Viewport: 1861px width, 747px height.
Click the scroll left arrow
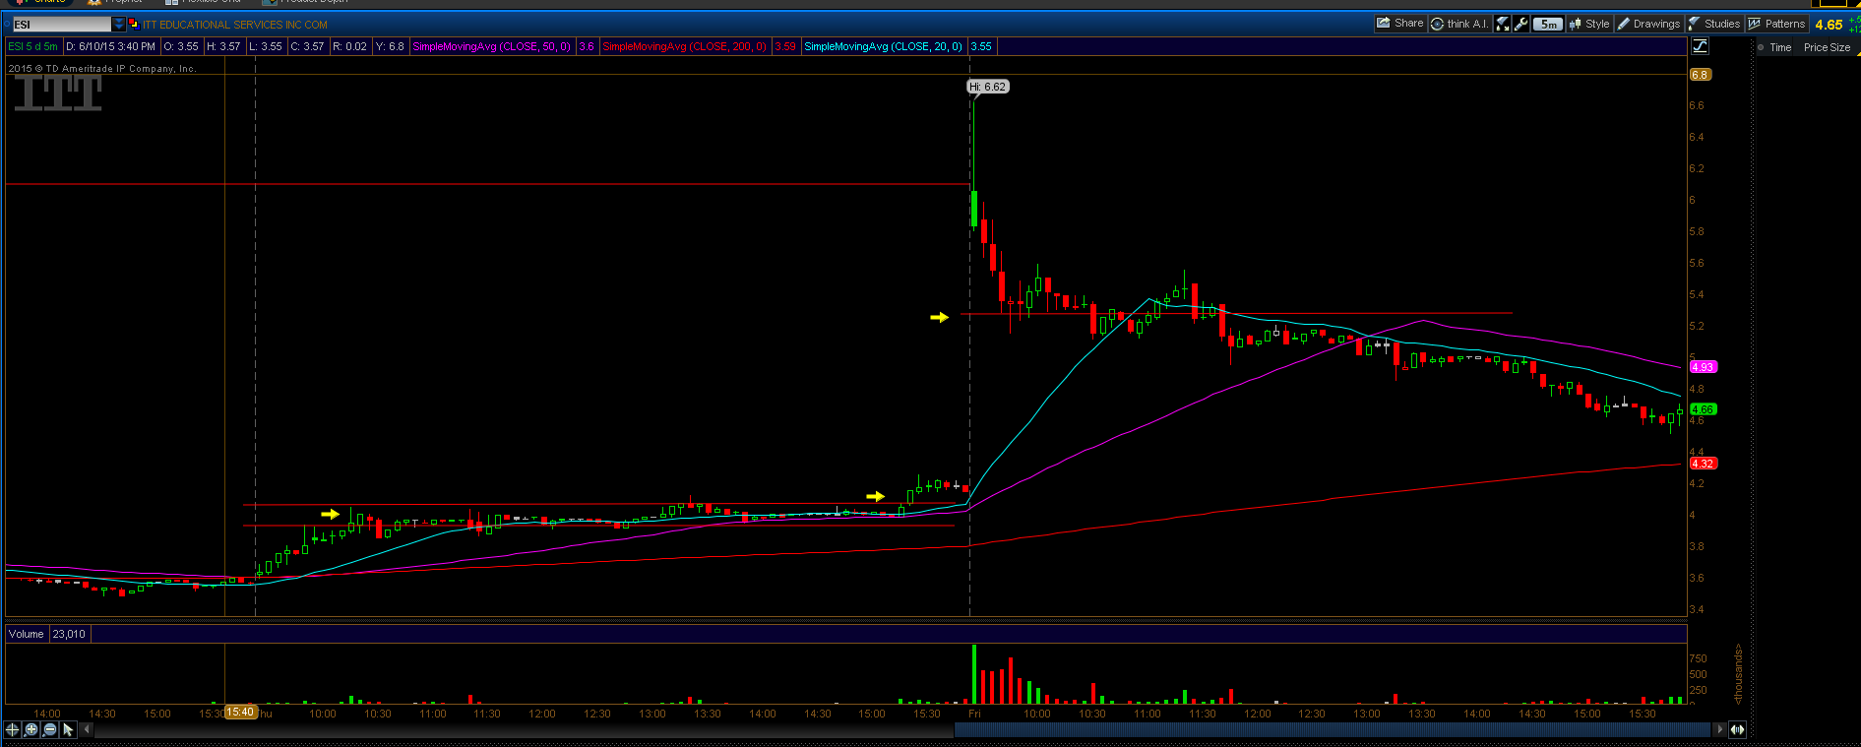pyautogui.click(x=87, y=729)
